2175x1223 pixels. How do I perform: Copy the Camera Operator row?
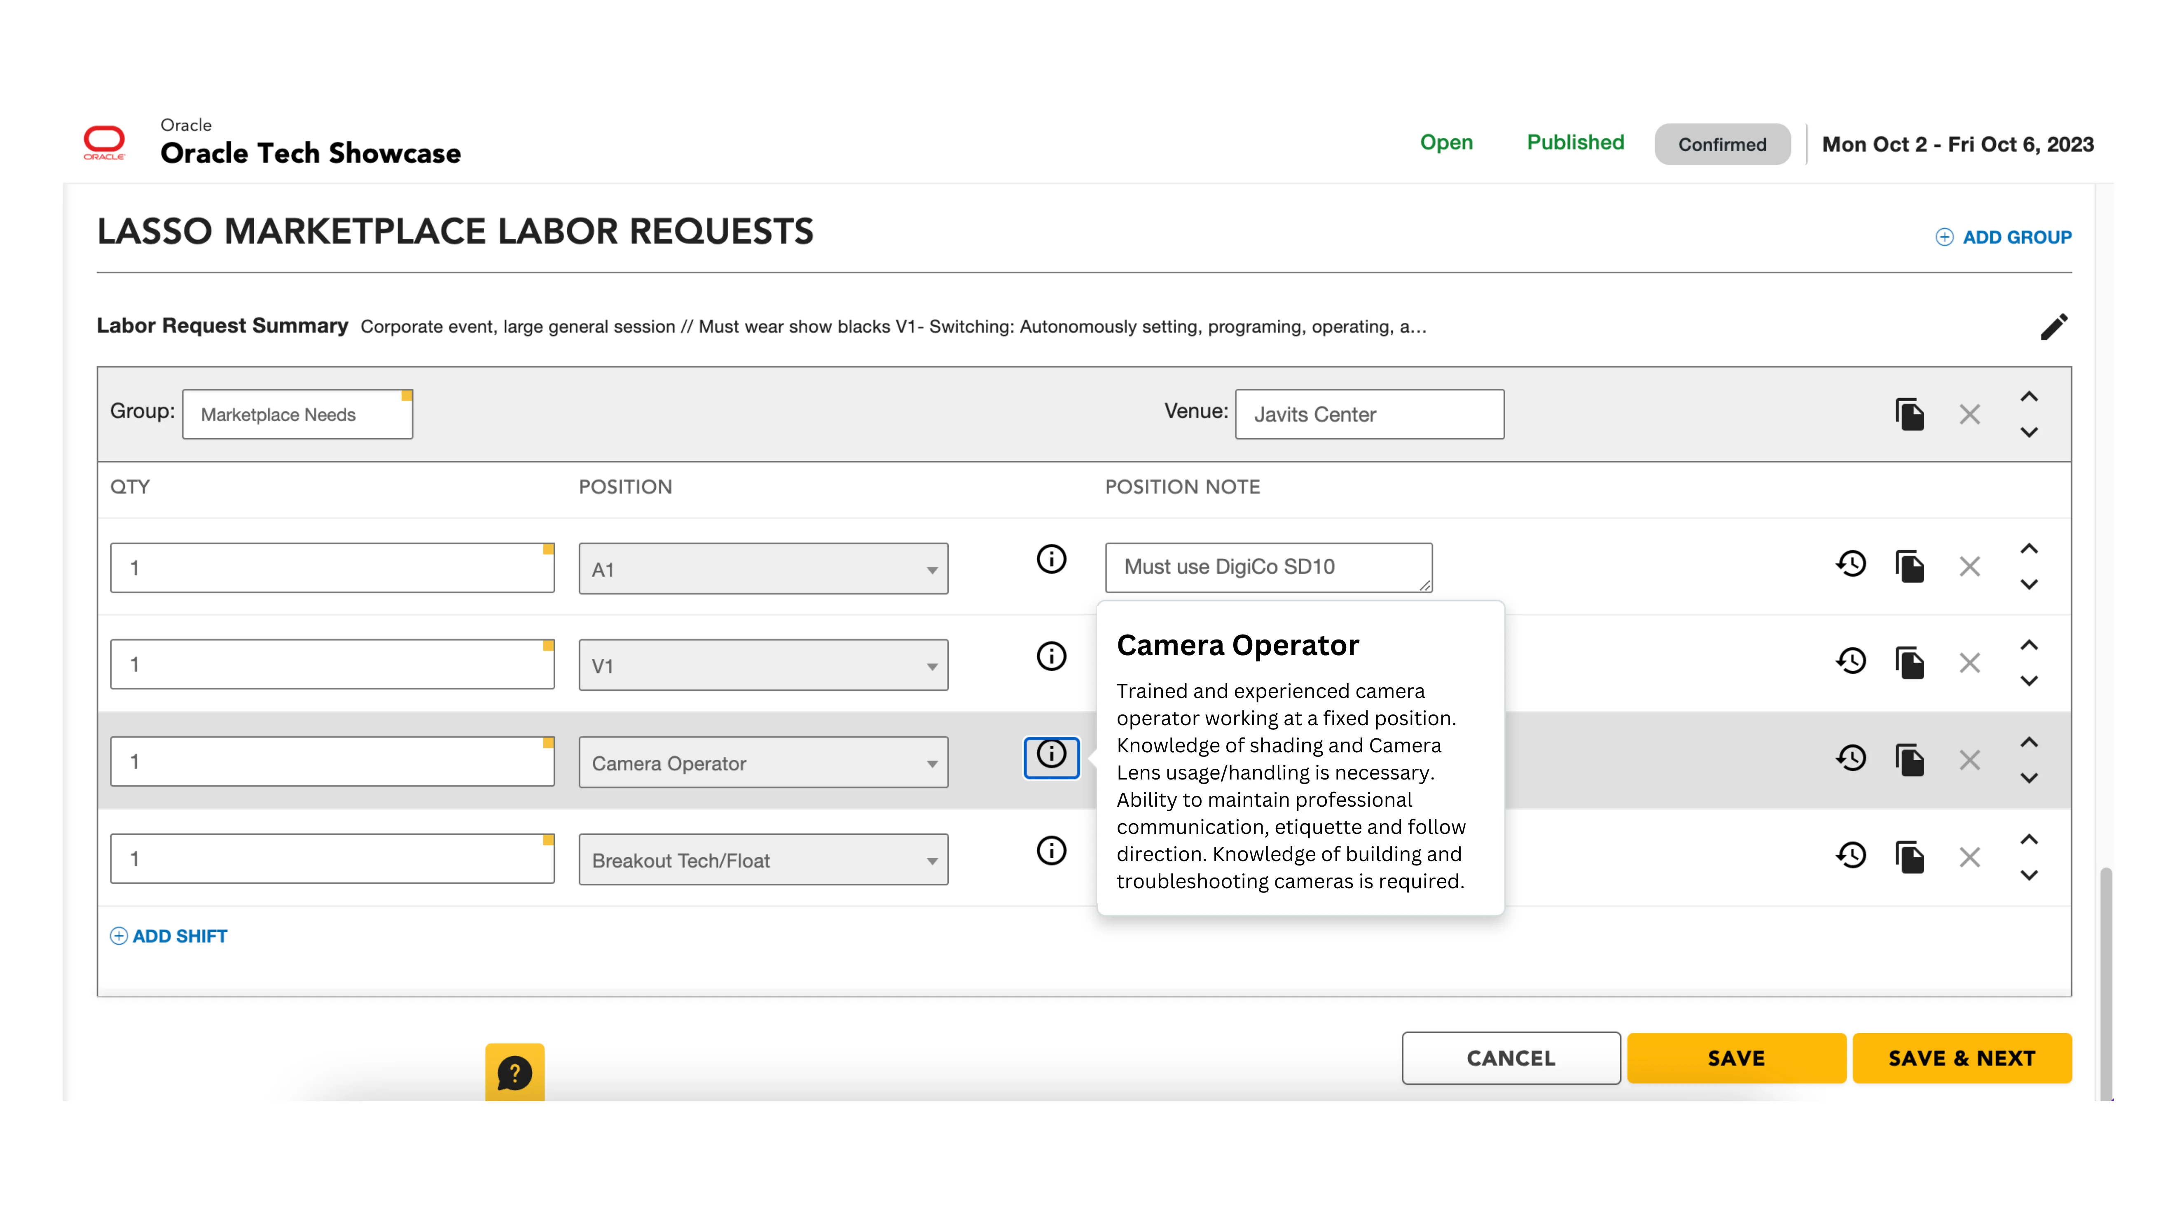click(x=1909, y=760)
